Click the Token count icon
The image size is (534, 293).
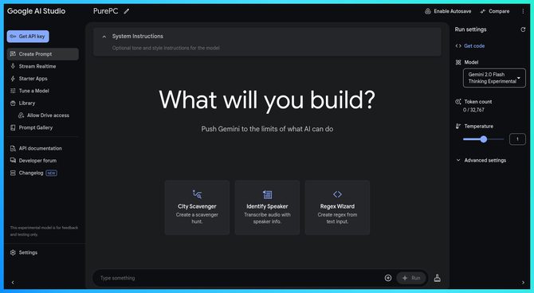458,102
